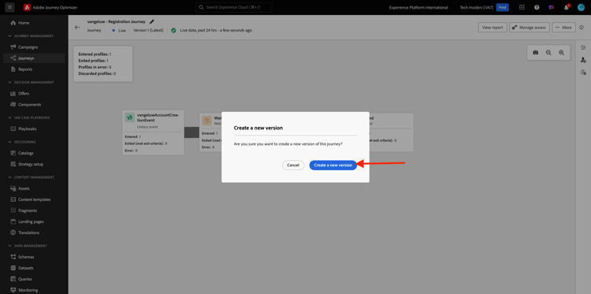Open Manage access
This screenshot has height=294, width=591.
pos(530,28)
